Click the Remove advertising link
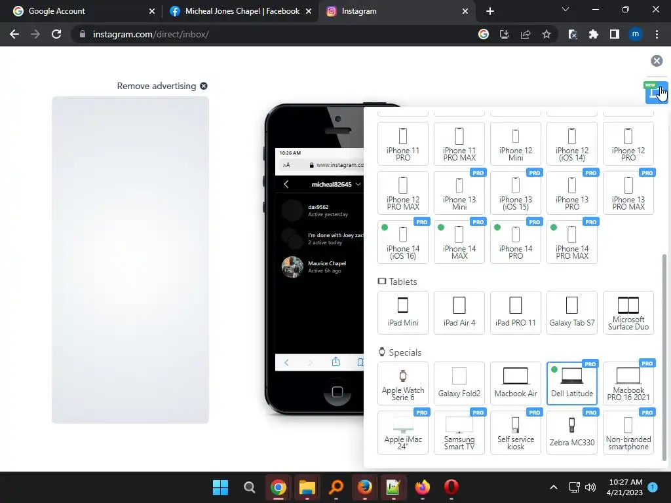671x503 pixels. [x=162, y=86]
